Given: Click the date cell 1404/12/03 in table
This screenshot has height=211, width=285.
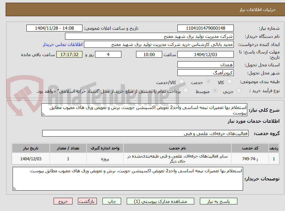Looking at the screenshot, I should point(31,159).
